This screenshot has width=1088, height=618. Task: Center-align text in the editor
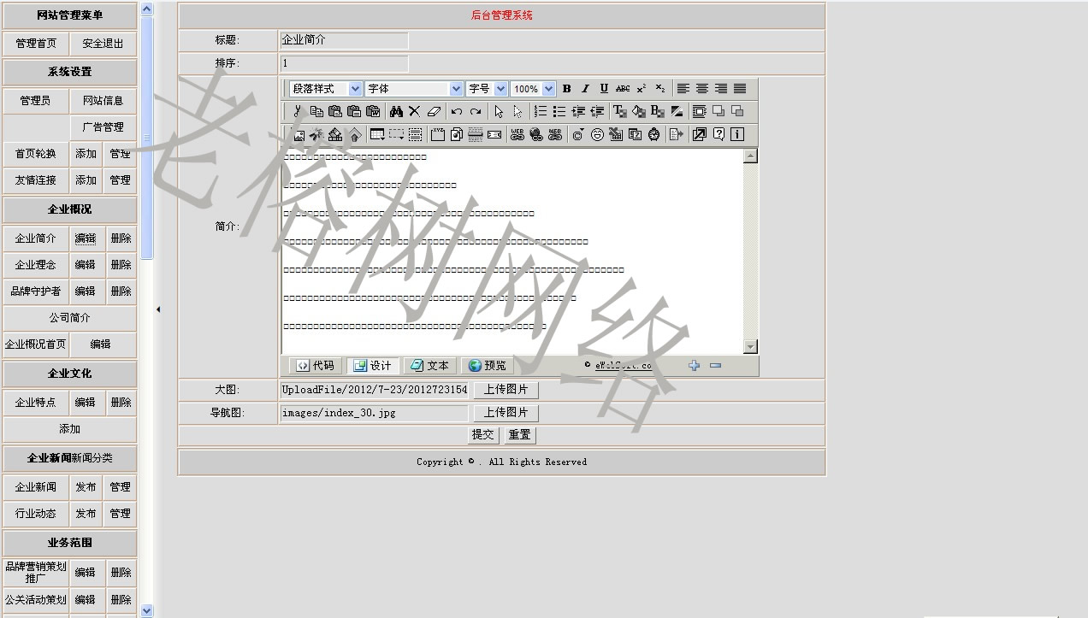[x=702, y=89]
